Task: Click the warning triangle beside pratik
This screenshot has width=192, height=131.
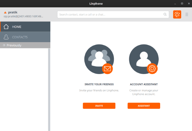Action: 5,13
